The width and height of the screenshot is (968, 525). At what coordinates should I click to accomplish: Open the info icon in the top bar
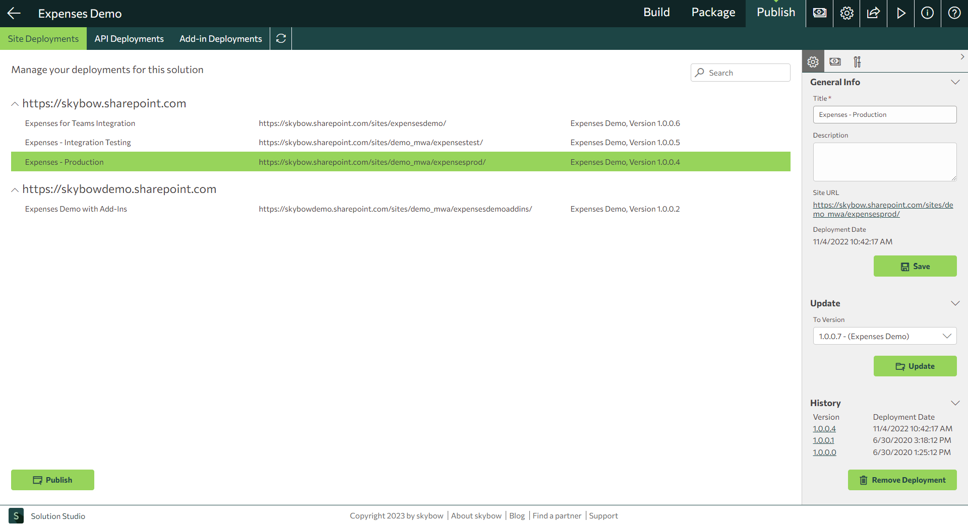(927, 14)
